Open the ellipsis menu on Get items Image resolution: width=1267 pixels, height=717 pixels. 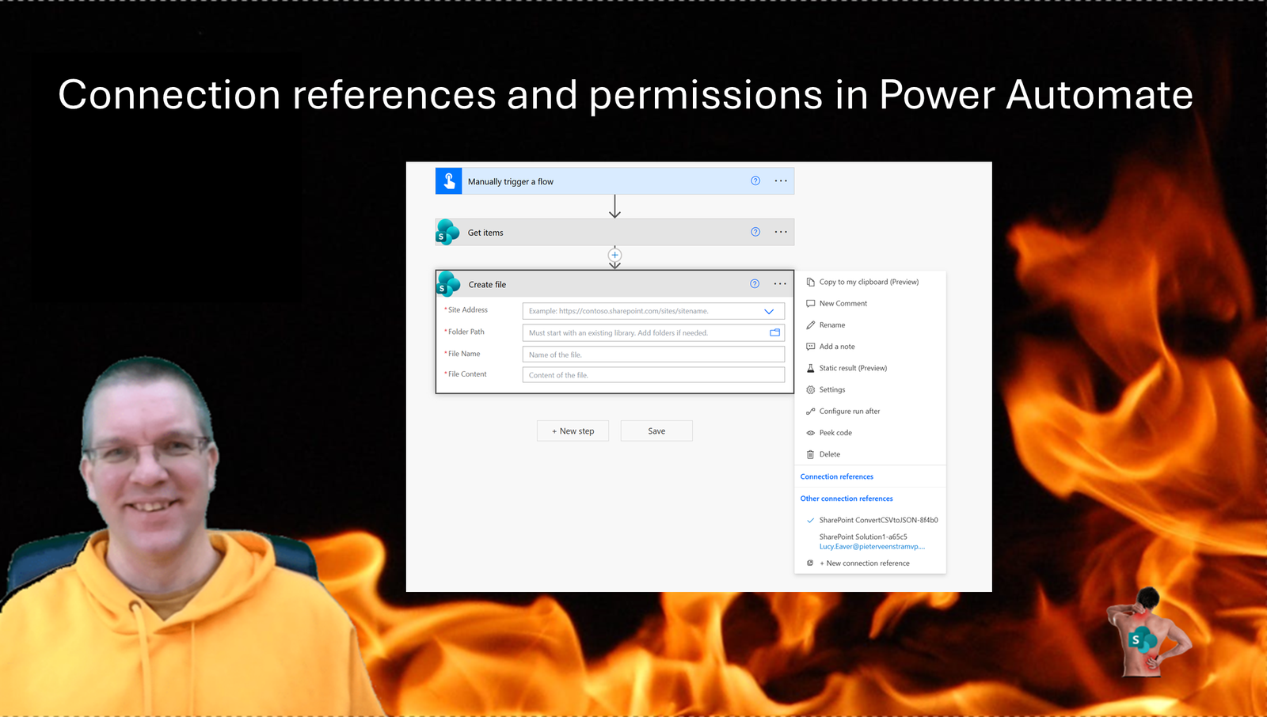(781, 232)
